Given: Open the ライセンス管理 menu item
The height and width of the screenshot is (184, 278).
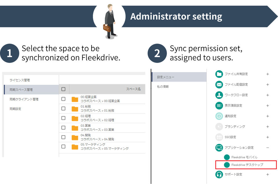Looking at the screenshot, I should click(x=20, y=80).
